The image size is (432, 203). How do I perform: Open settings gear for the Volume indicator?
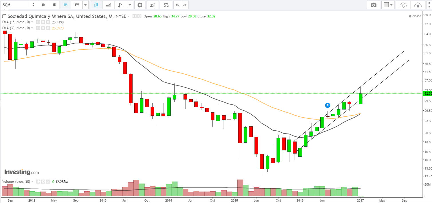click(x=43, y=182)
